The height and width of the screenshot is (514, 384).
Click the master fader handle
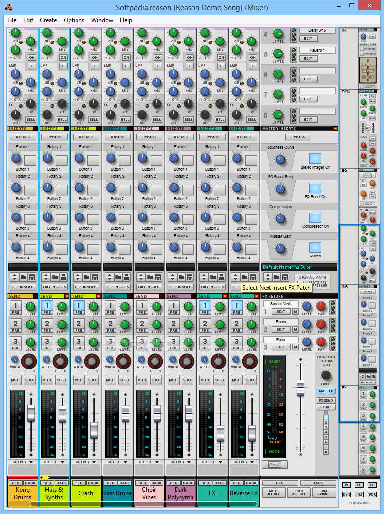(x=301, y=387)
